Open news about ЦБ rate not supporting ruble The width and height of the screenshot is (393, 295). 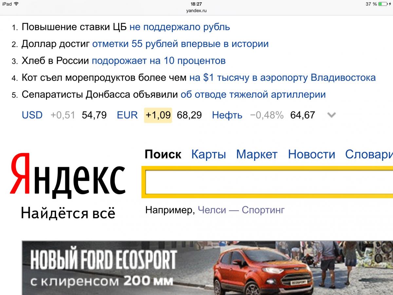point(126,27)
